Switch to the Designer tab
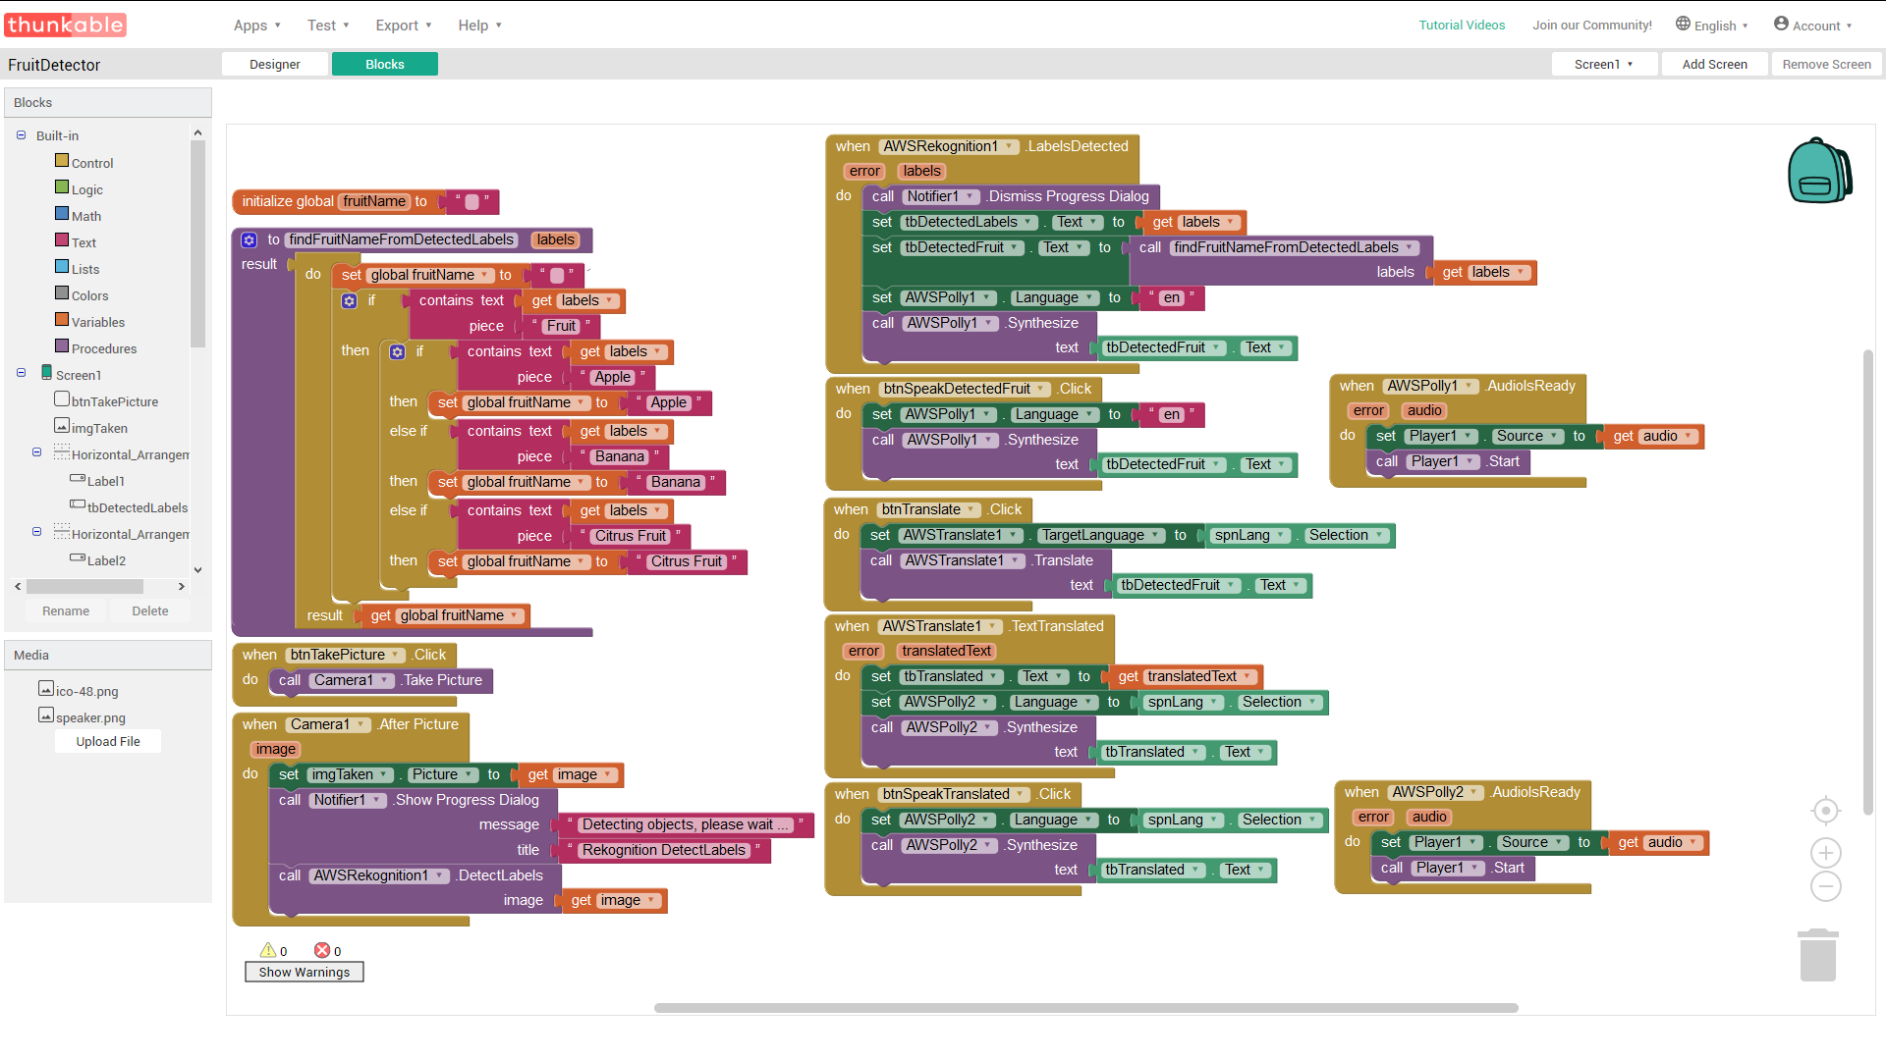1886x1060 pixels. (x=275, y=64)
